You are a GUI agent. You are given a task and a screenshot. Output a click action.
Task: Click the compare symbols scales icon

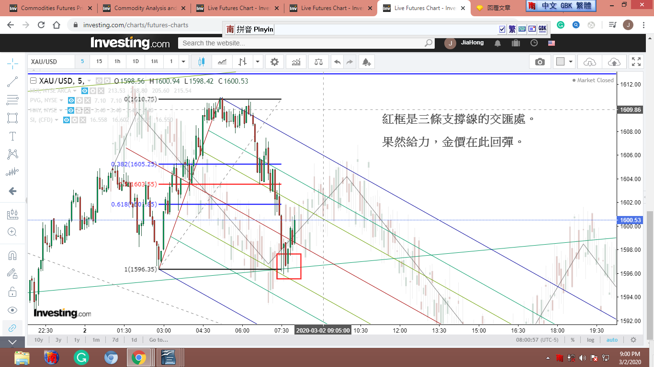318,62
